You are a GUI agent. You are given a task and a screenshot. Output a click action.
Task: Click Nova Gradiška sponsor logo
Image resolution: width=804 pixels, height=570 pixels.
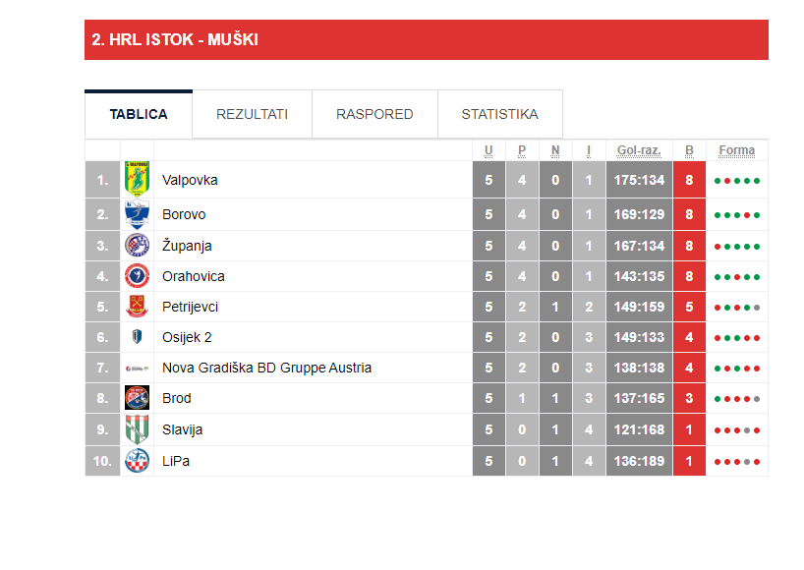137,368
